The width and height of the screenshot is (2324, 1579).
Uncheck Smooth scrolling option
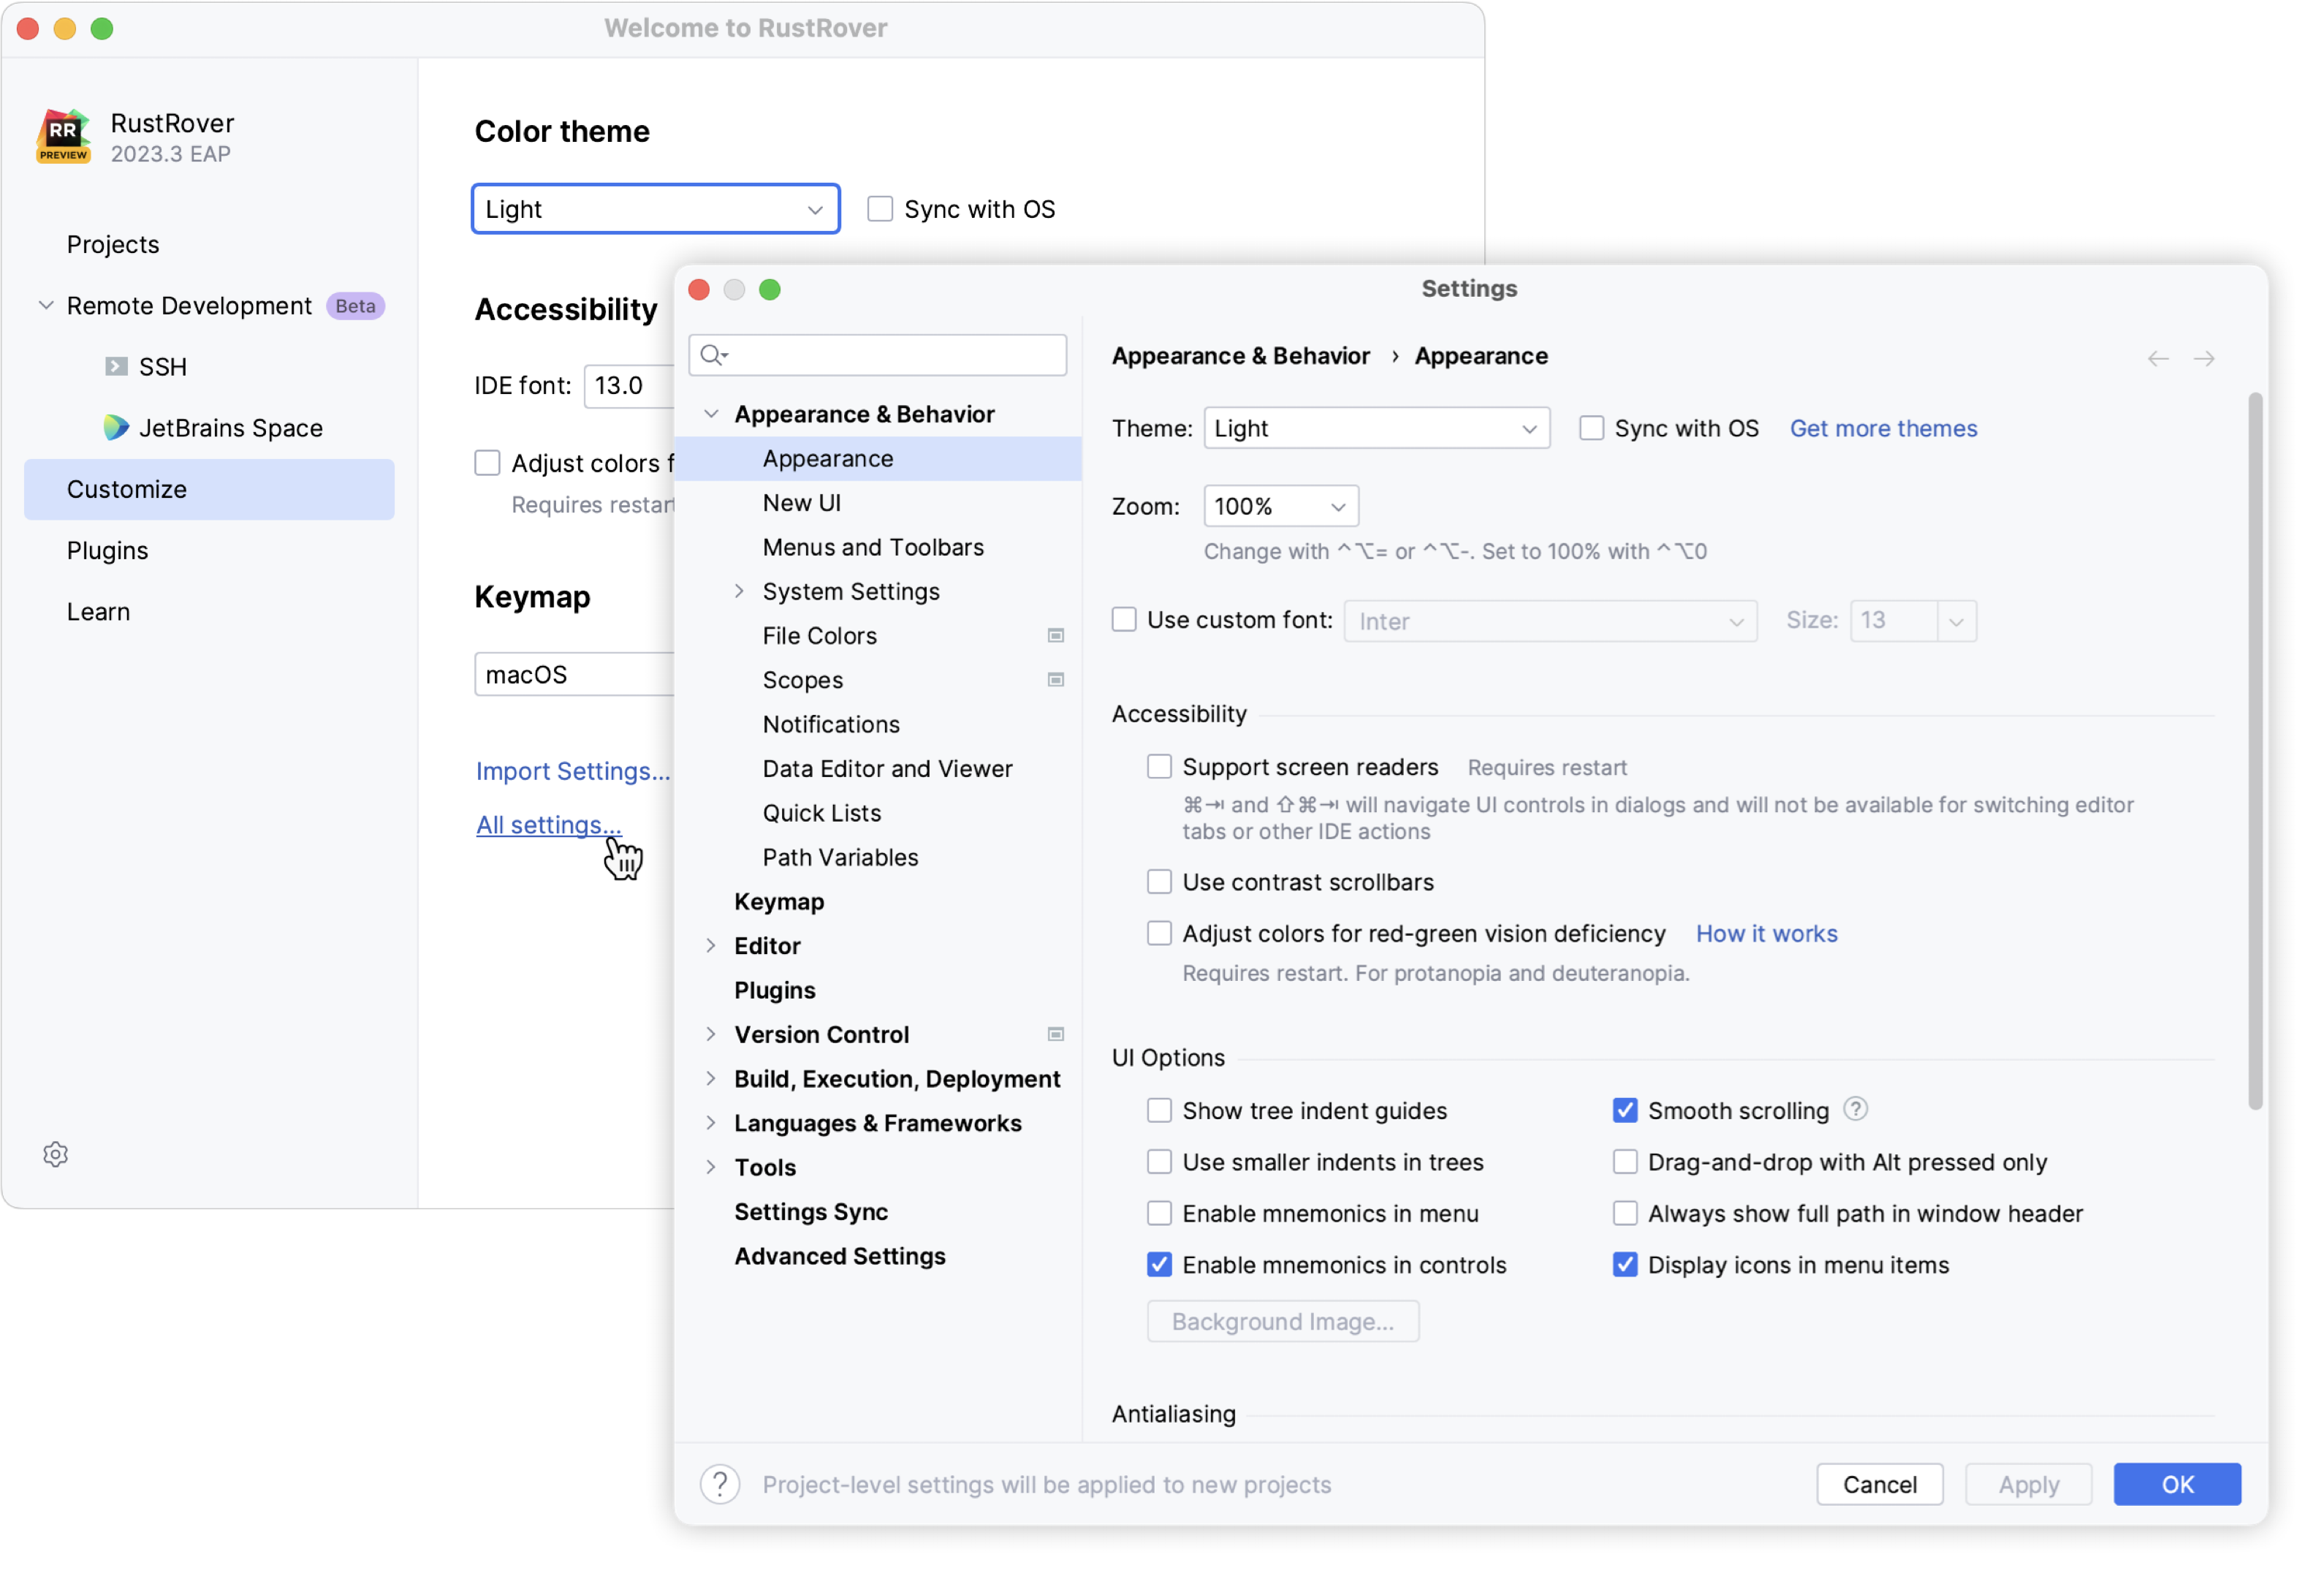pos(1625,1110)
